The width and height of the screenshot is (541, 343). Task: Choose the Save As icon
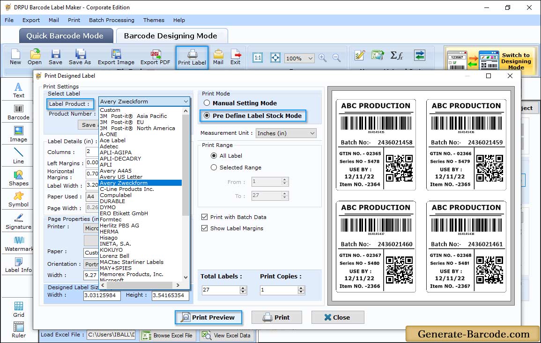click(80, 57)
